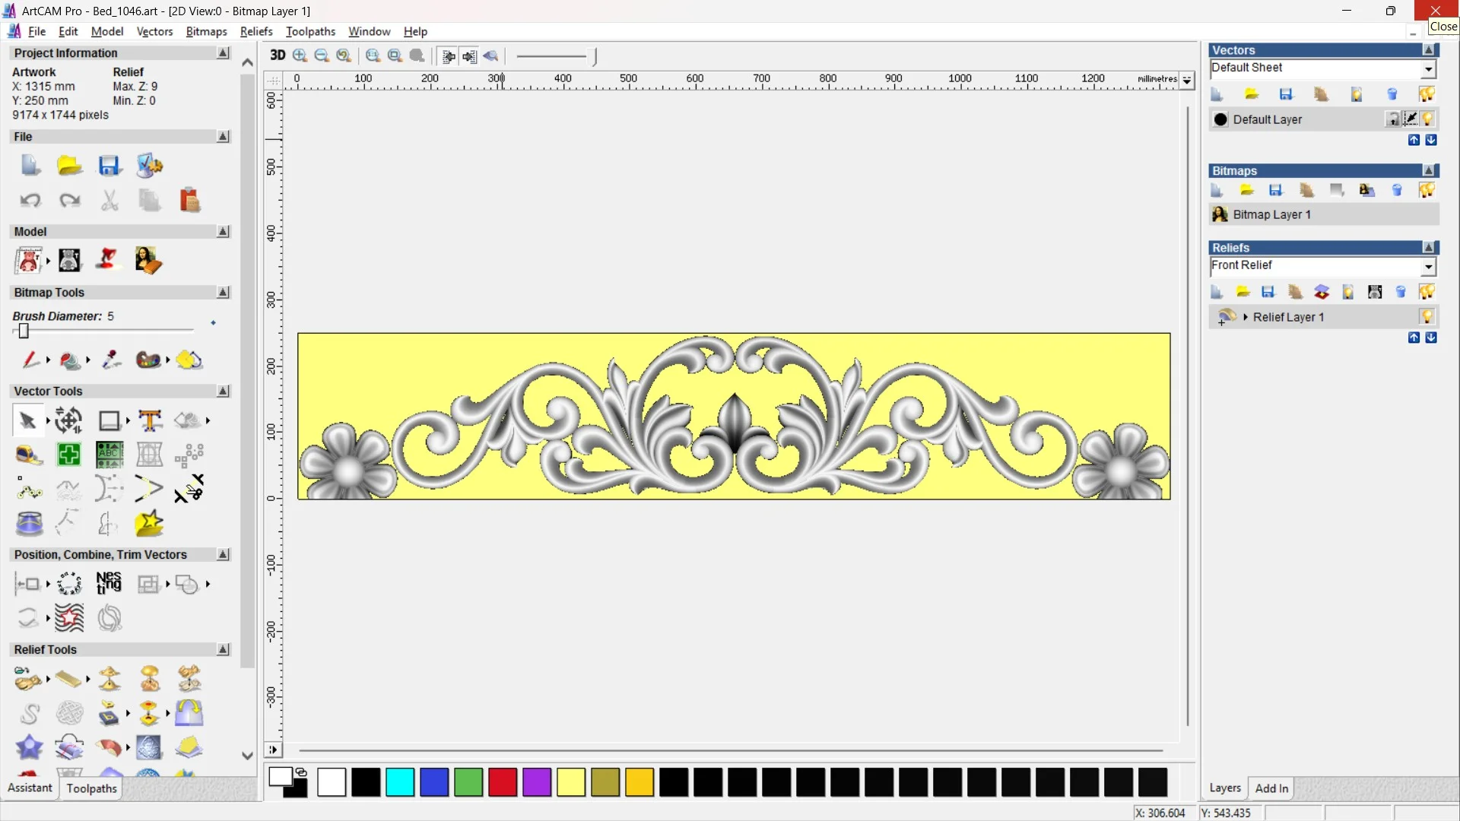Click the Paste clipboard icon

pos(189,200)
